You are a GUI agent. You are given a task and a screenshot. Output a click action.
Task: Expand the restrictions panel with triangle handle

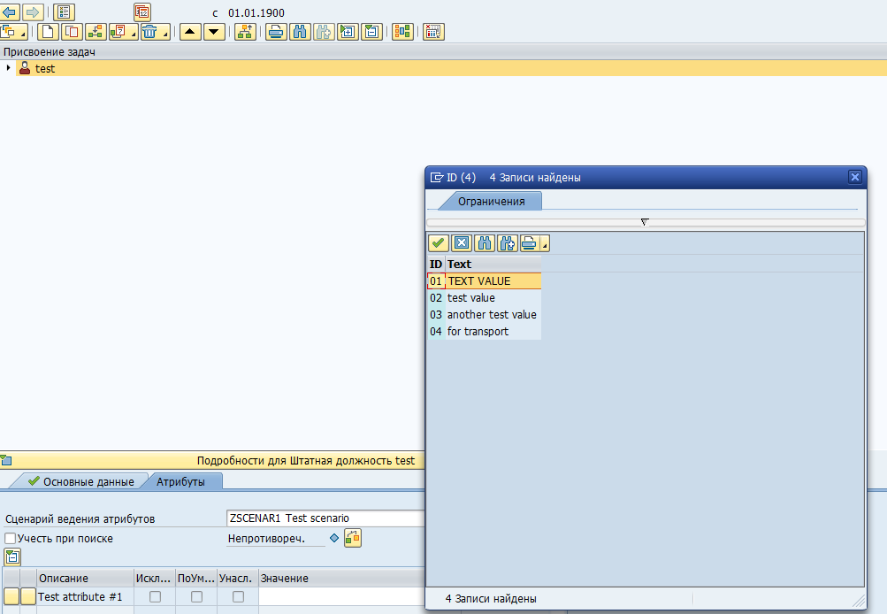pos(645,222)
